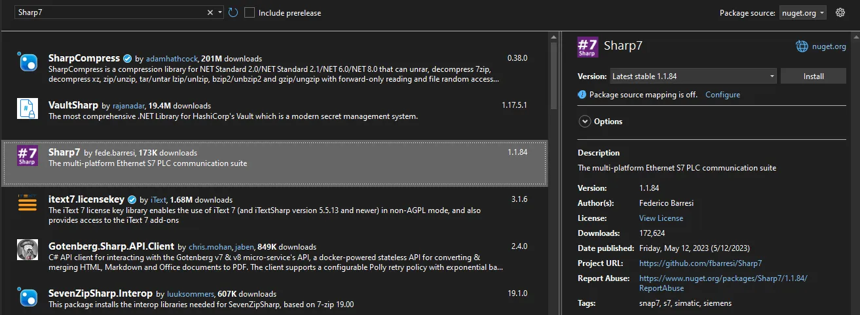Screen dimensions: 860x315
Task: Open the Version dropdown for Sharp7
Action: (693, 76)
